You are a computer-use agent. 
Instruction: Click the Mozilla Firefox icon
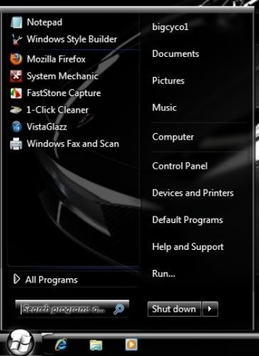pos(16,59)
